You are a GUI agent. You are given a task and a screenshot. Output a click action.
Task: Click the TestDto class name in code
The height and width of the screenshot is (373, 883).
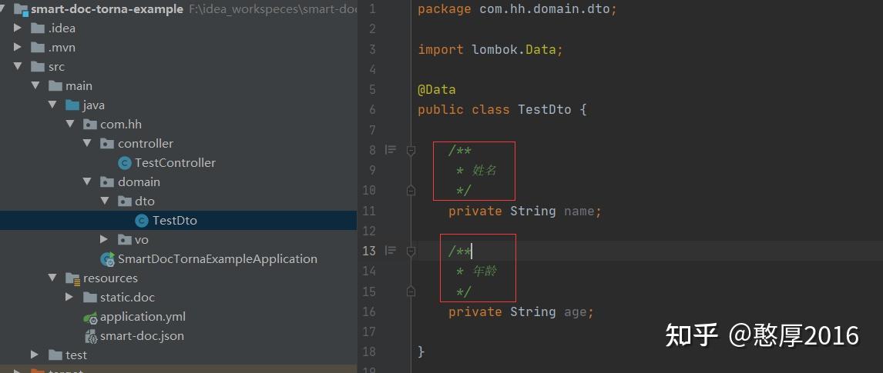pos(544,110)
